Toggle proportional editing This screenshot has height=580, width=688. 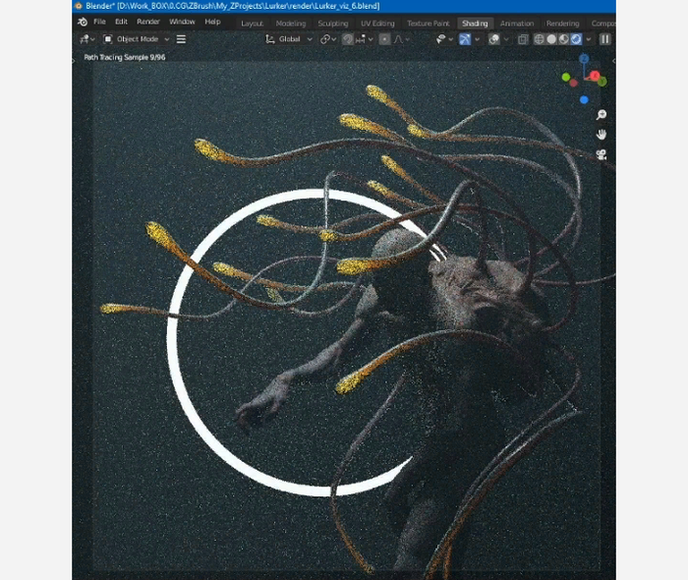385,39
